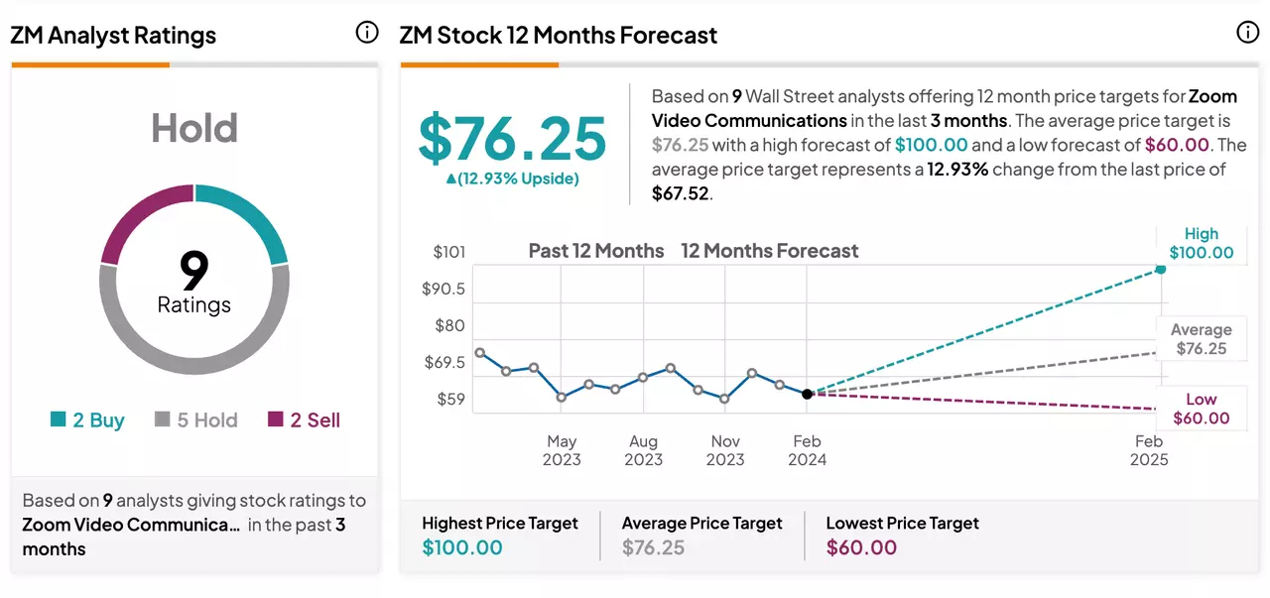Select the Highest Price Target $100.00 value
Image resolution: width=1270 pixels, height=598 pixels.
[462, 547]
